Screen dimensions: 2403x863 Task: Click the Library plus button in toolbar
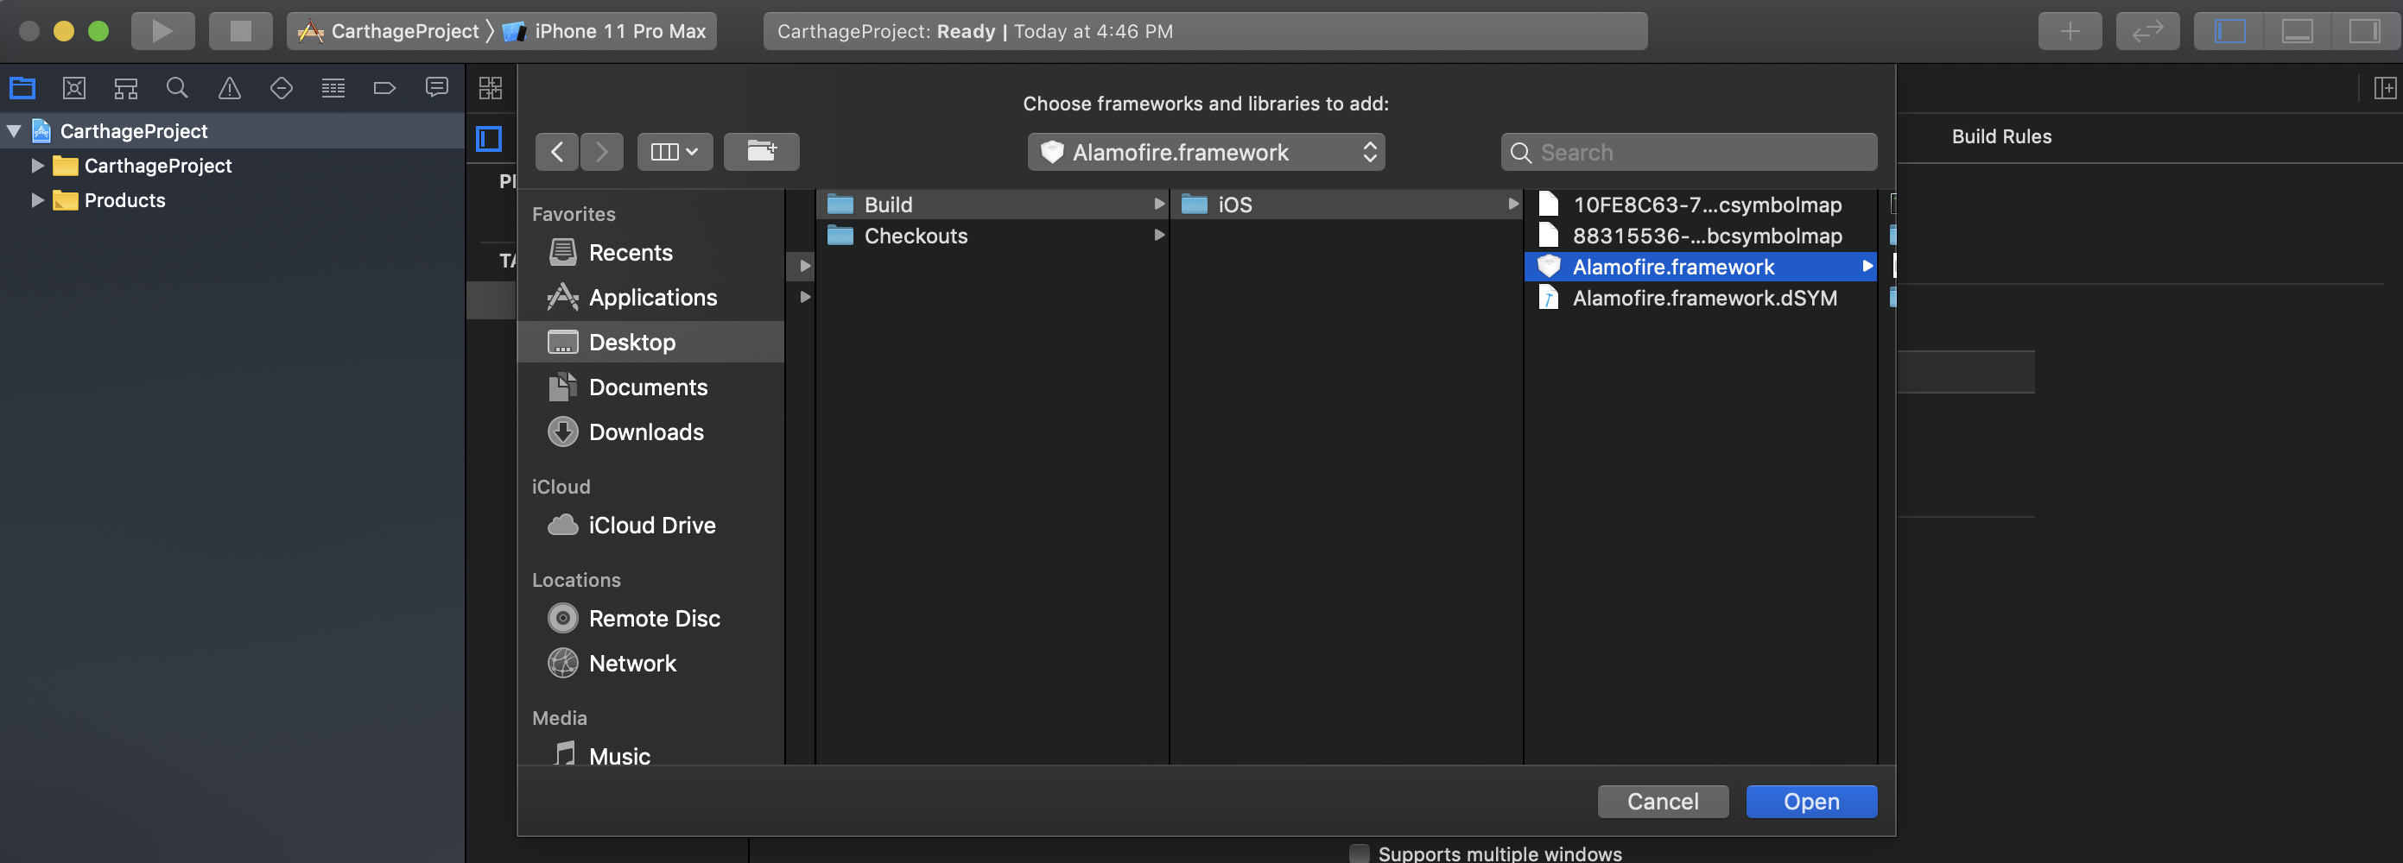click(2070, 31)
